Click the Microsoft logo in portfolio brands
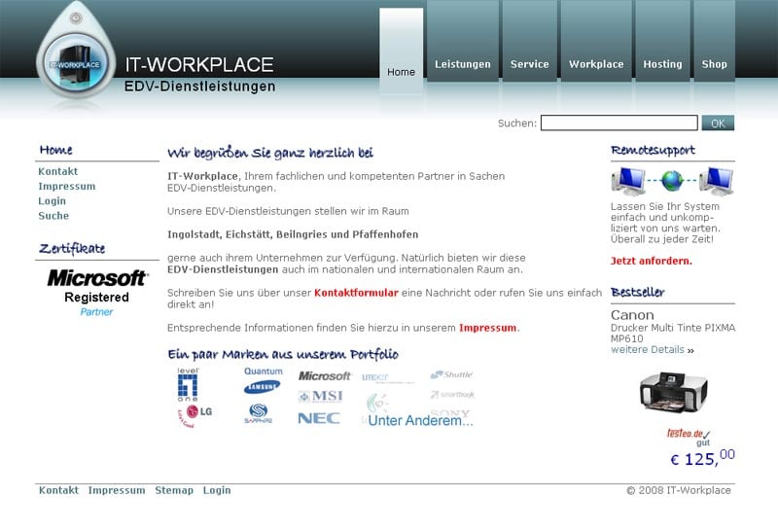The width and height of the screenshot is (778, 531). pos(325,376)
